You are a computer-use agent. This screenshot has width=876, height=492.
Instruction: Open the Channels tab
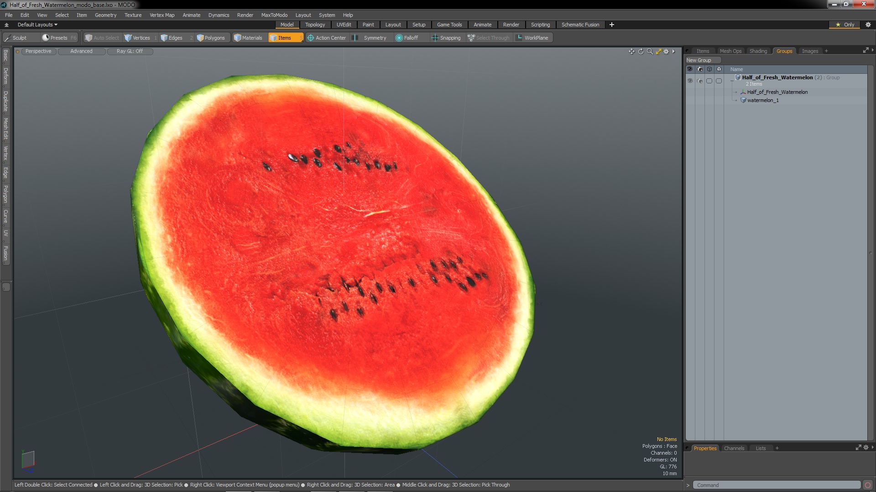(x=734, y=448)
